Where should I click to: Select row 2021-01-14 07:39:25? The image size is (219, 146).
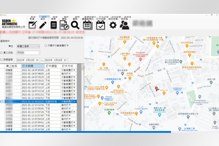(x=38, y=77)
